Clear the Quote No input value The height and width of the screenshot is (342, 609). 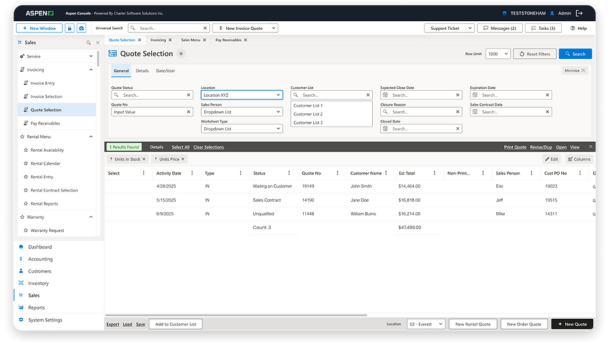tap(189, 112)
